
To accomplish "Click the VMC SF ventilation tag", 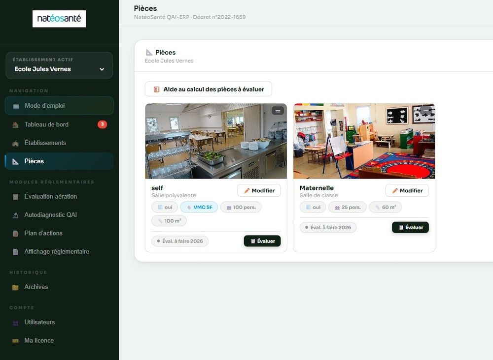I will point(199,207).
